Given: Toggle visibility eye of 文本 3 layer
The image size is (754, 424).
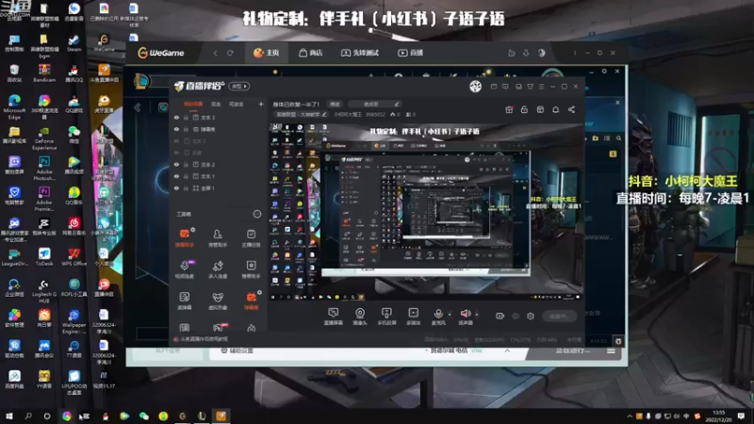Looking at the screenshot, I should tap(176, 117).
